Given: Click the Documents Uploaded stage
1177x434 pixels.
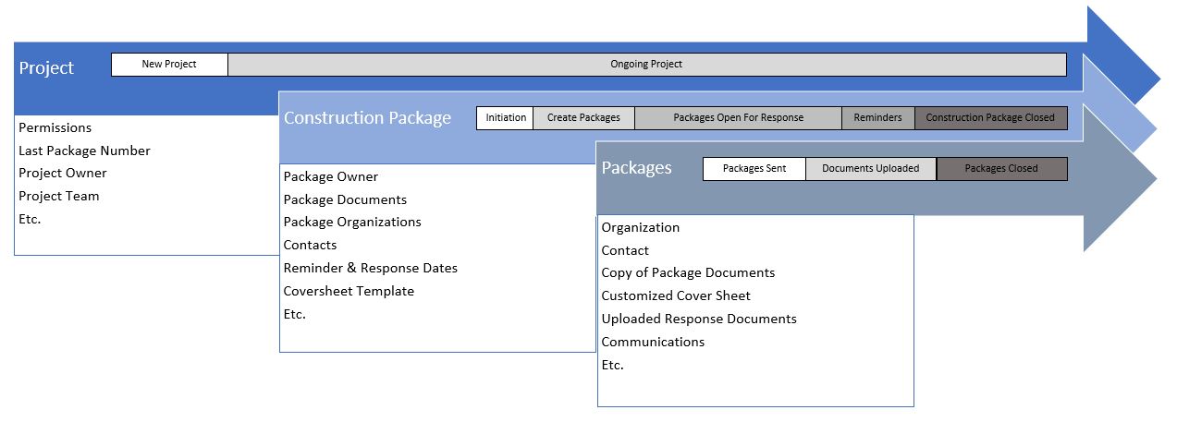Looking at the screenshot, I should pyautogui.click(x=870, y=169).
